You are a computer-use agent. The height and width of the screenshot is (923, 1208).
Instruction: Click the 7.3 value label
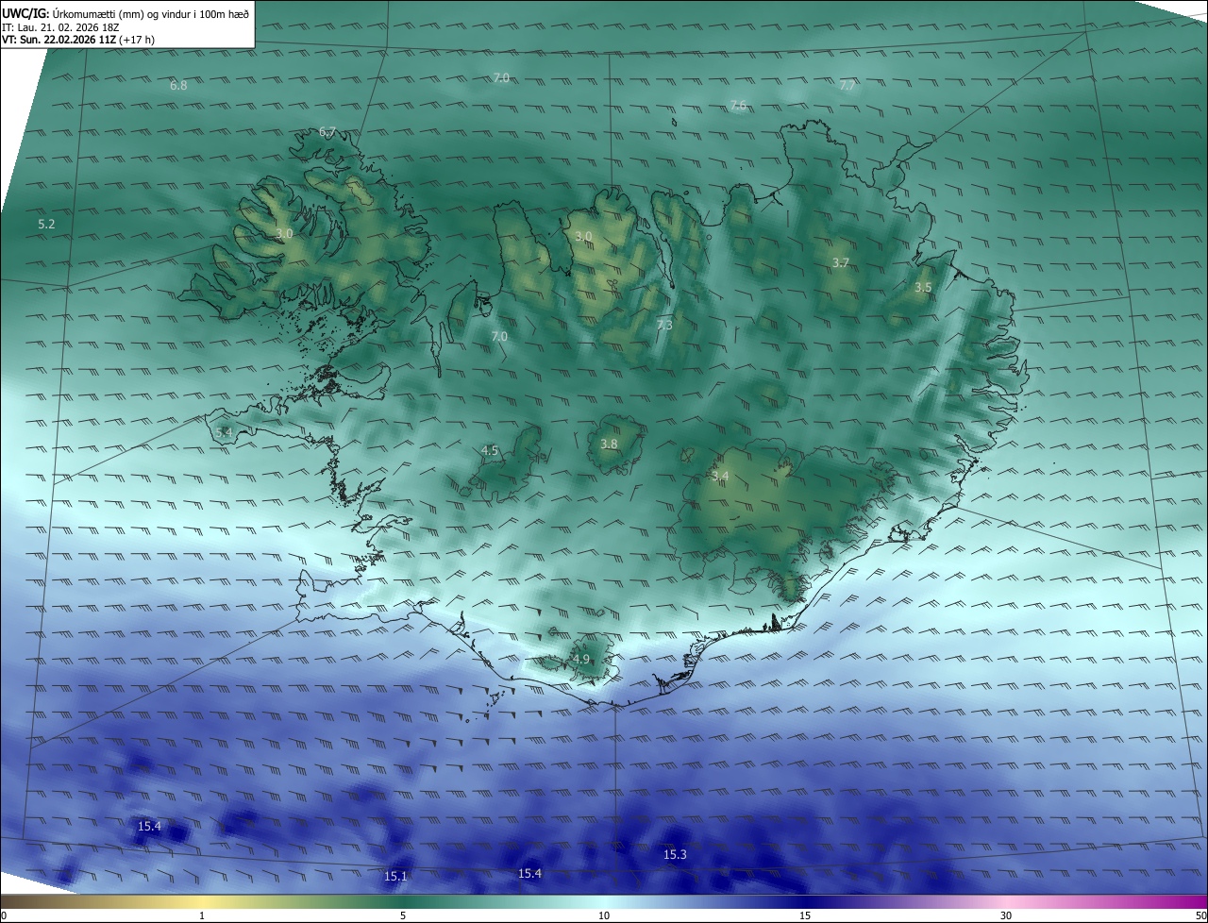pyautogui.click(x=664, y=326)
